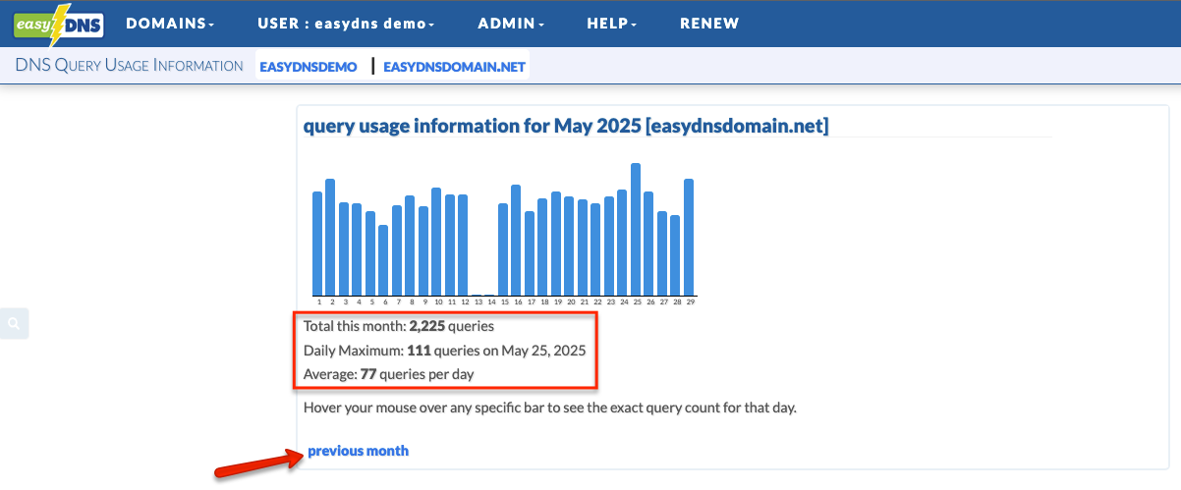Select the chart bar for day 16

pyautogui.click(x=516, y=240)
